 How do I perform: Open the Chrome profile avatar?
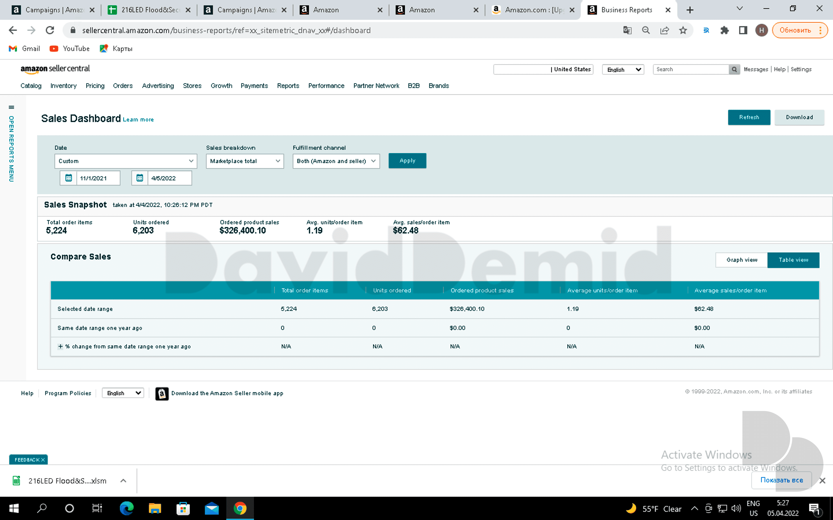[761, 30]
